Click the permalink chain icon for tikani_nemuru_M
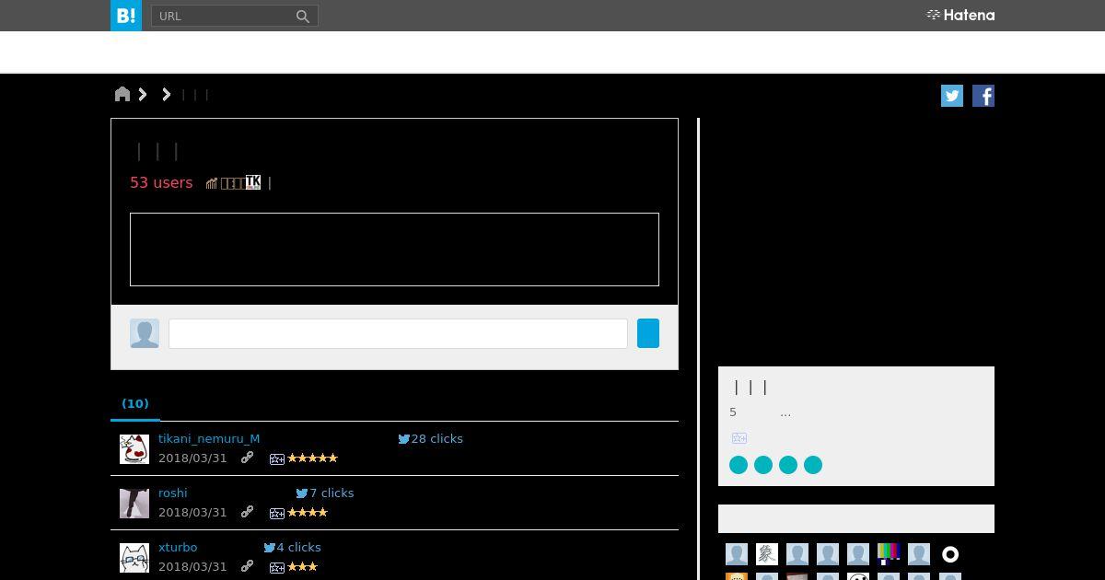 click(x=247, y=458)
